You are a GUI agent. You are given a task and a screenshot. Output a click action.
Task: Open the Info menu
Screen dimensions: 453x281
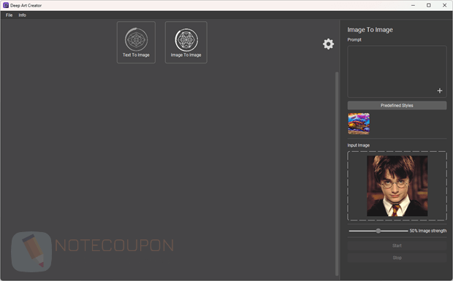pyautogui.click(x=22, y=15)
